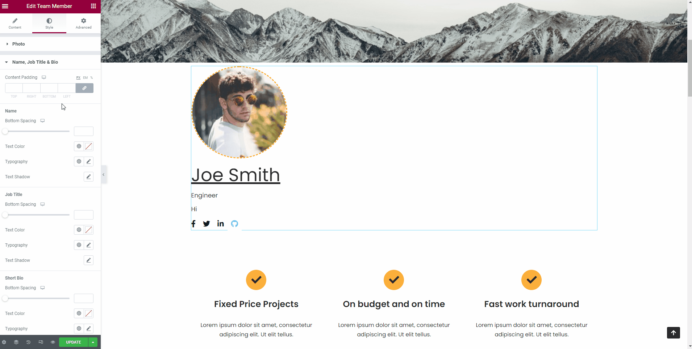The image size is (692, 349).
Task: Open the footer Settings gear icon
Action: [4, 342]
